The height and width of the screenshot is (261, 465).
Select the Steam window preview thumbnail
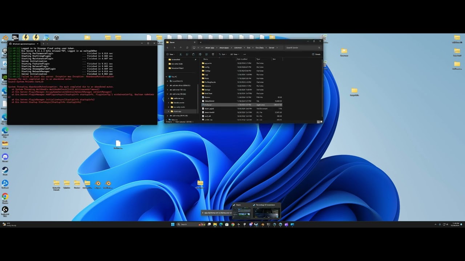tap(242, 211)
